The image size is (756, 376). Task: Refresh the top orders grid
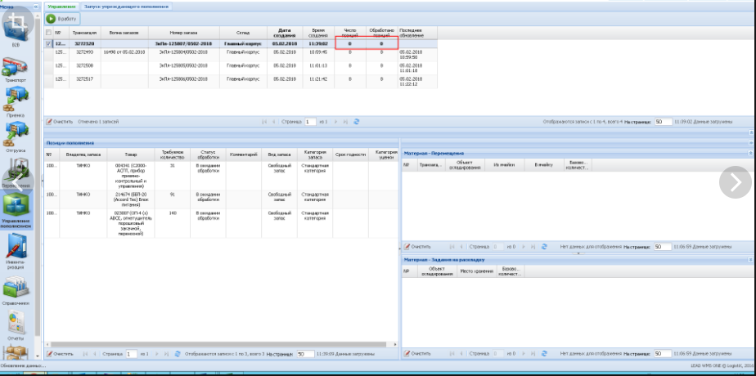[x=357, y=121]
